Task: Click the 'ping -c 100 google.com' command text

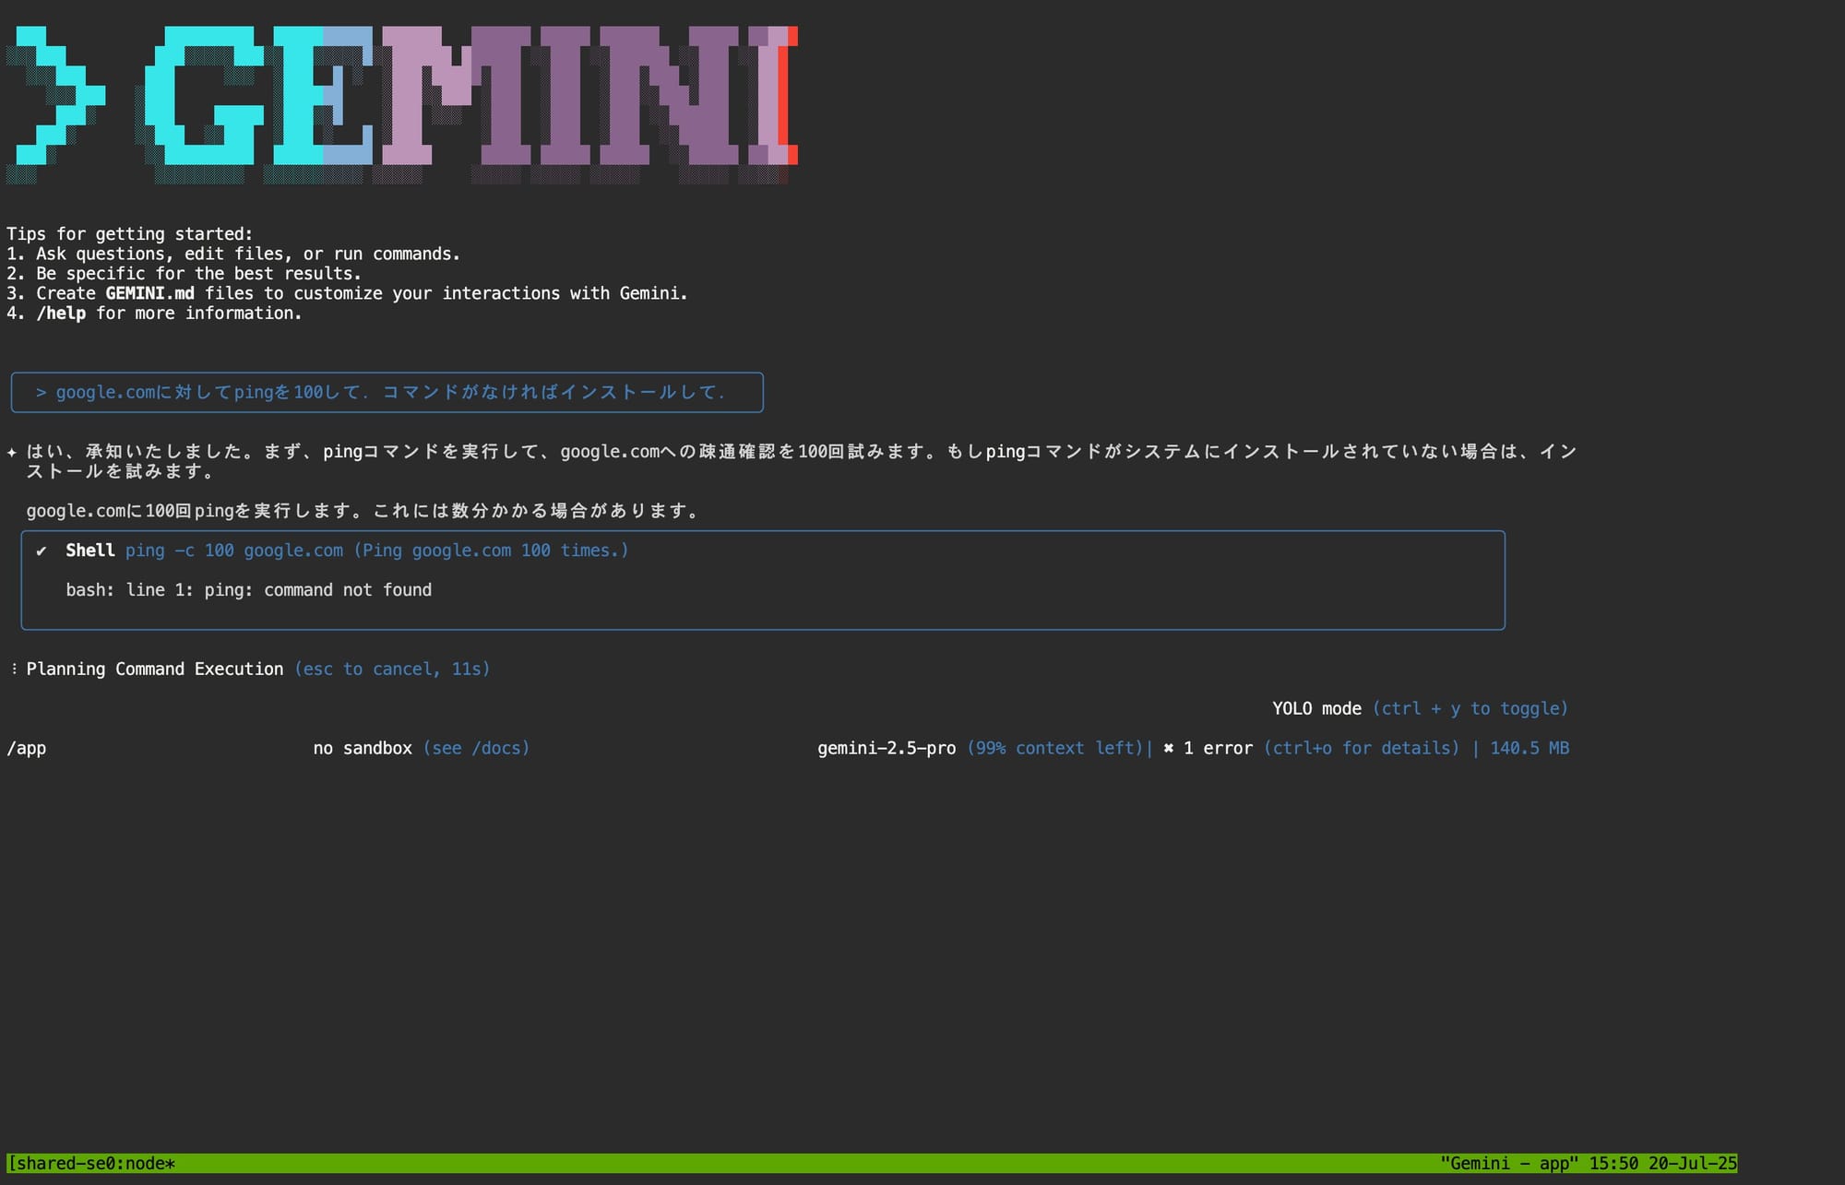Action: [234, 551]
